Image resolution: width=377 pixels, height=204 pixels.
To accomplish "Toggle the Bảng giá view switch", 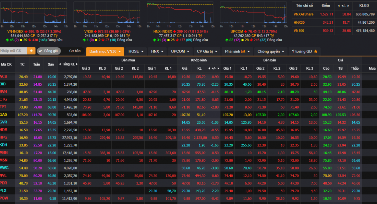I will [x=49, y=51].
